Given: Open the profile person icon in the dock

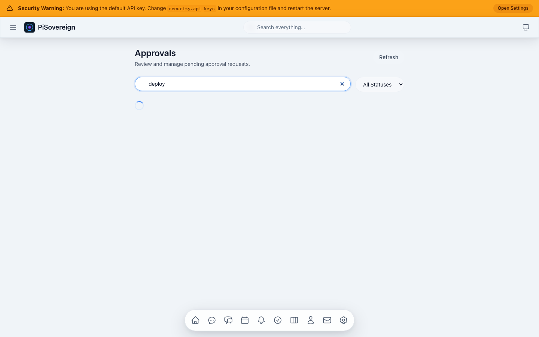Looking at the screenshot, I should [x=311, y=320].
